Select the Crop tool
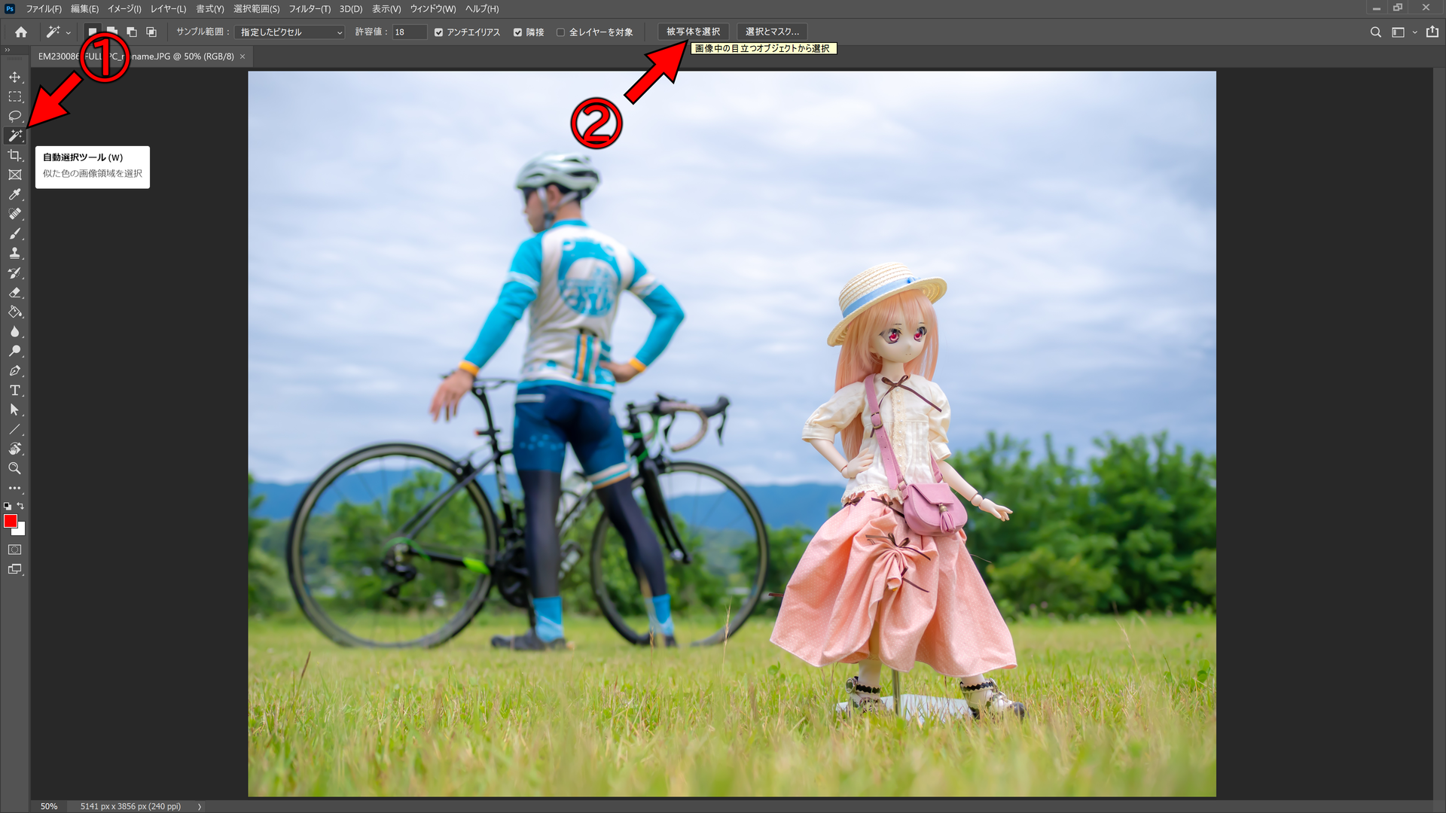This screenshot has height=813, width=1446. click(x=15, y=155)
